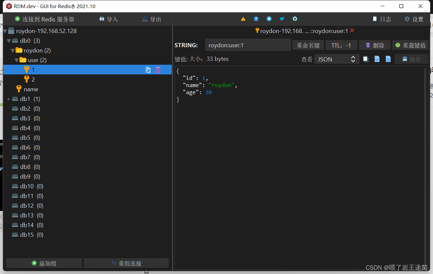This screenshot has width=433, height=274.
Task: Click the age value 20 in JSON
Action: click(x=209, y=92)
